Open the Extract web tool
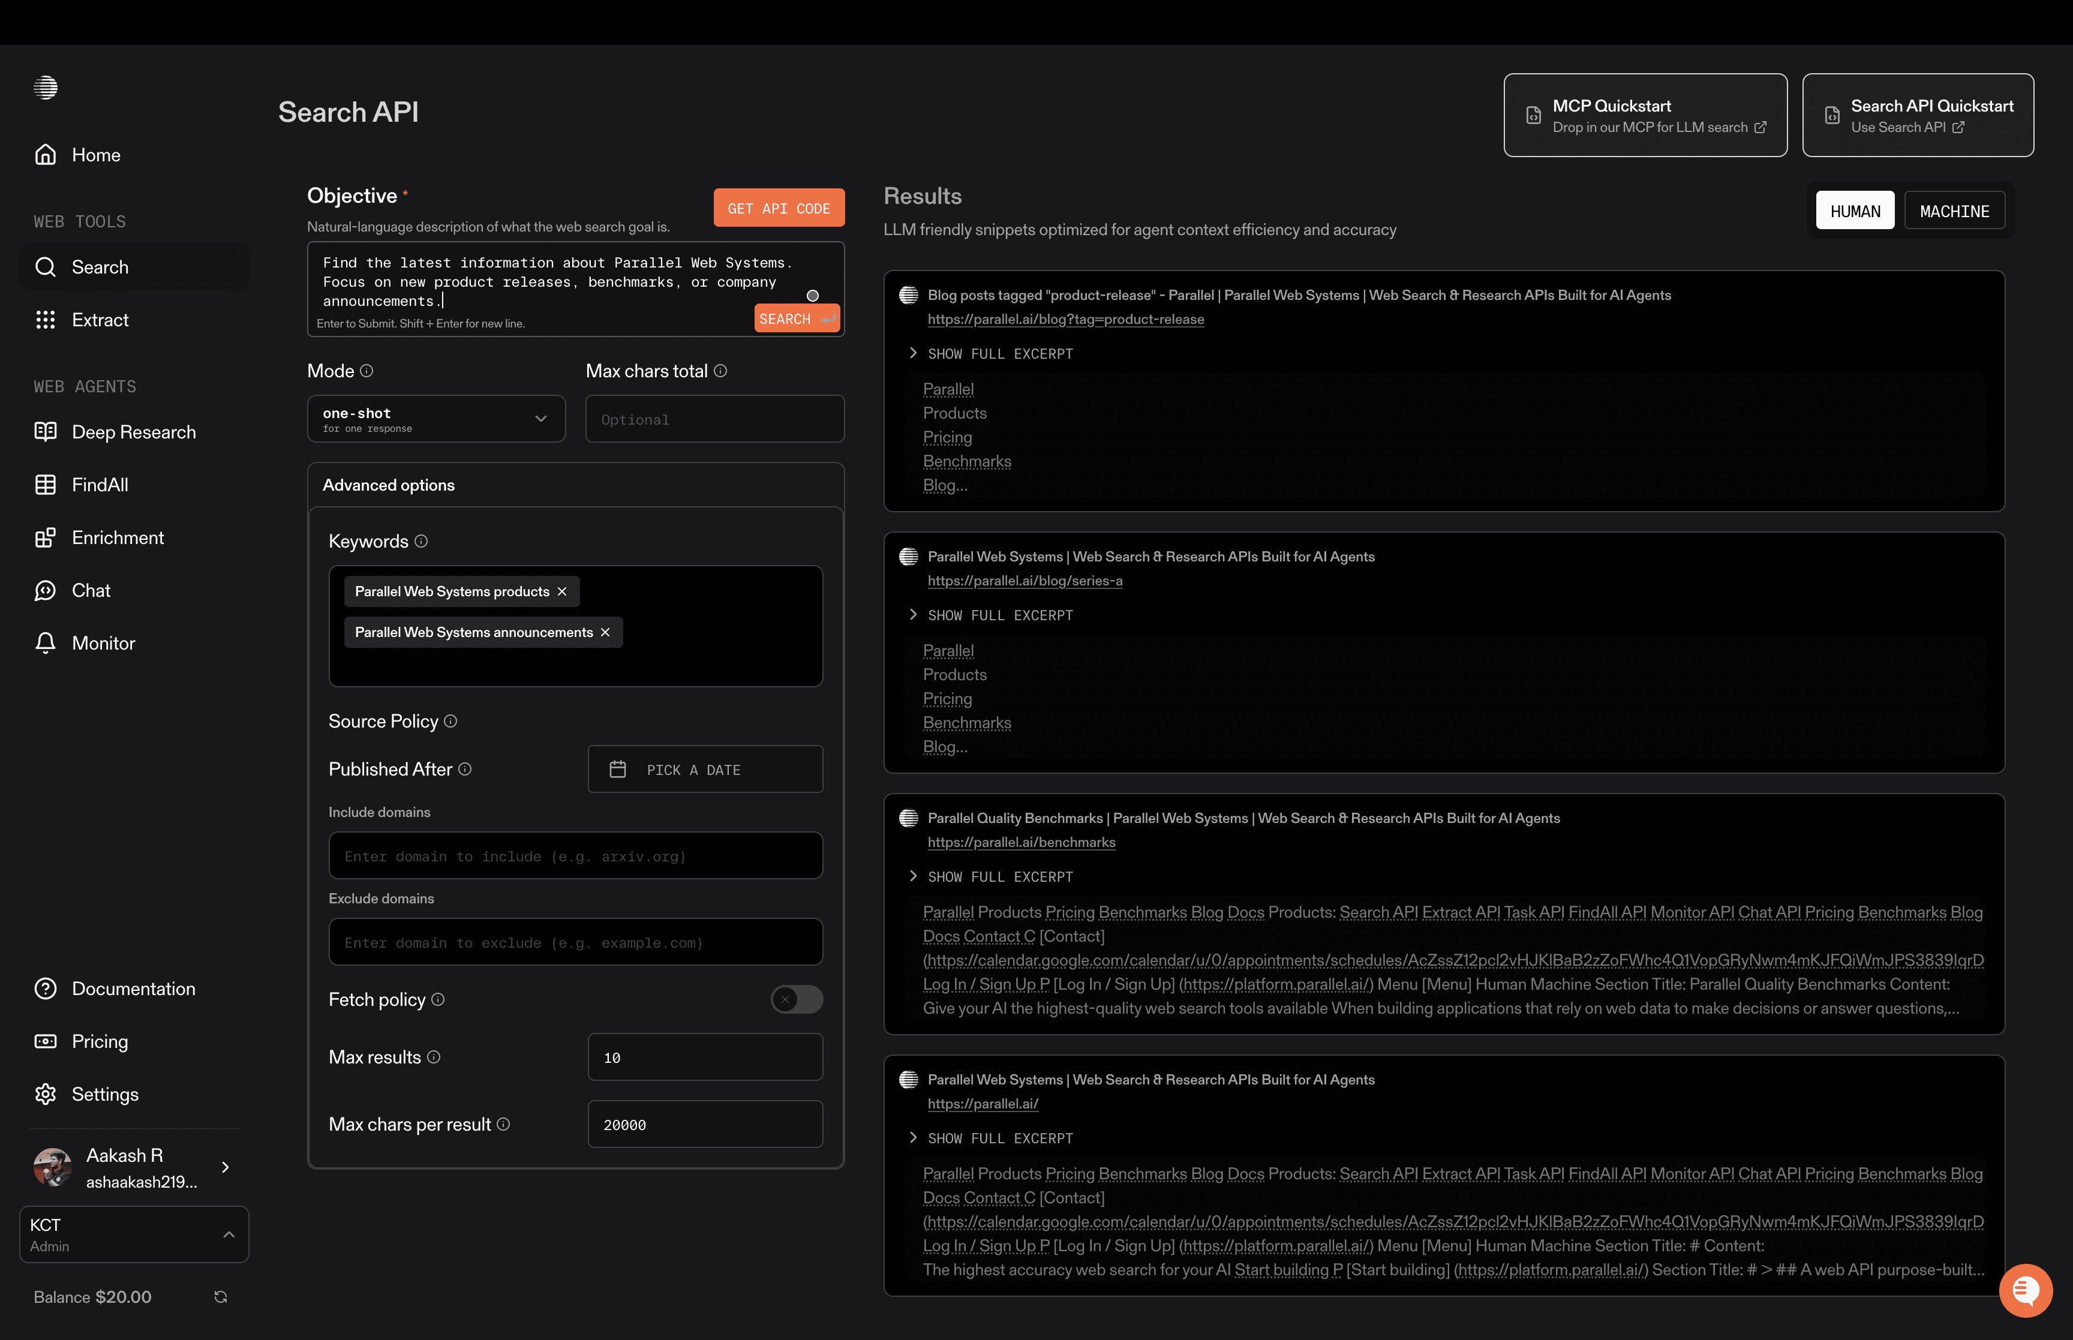 point(99,320)
